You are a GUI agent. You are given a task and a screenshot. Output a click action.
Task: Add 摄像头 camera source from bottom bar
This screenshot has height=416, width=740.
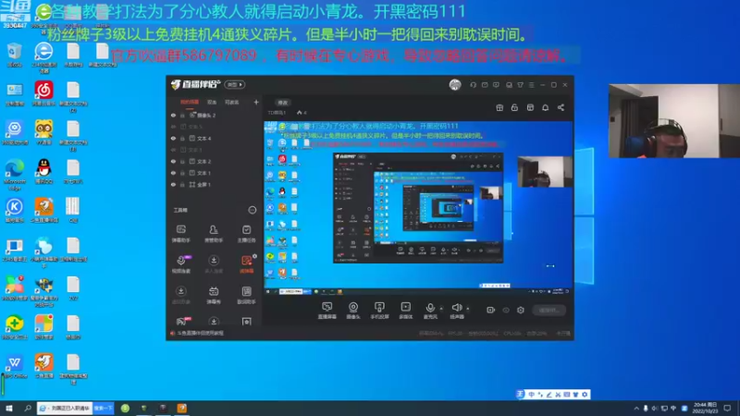pos(353,311)
